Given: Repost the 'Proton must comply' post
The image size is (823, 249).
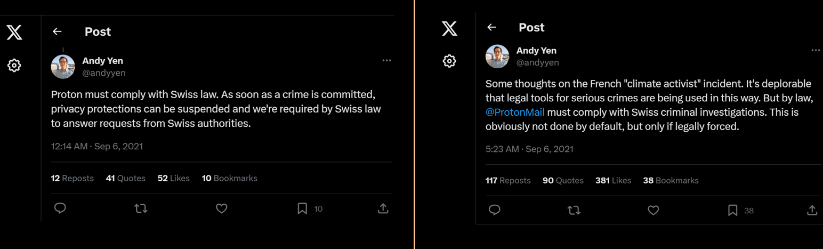Looking at the screenshot, I should pyautogui.click(x=141, y=208).
